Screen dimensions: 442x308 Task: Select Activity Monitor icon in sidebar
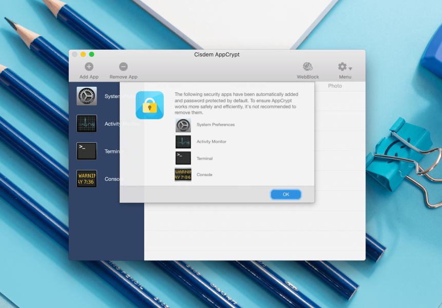[87, 123]
